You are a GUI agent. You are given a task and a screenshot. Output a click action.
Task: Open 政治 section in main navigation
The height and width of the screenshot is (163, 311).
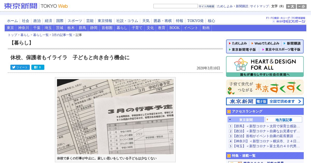37,21
